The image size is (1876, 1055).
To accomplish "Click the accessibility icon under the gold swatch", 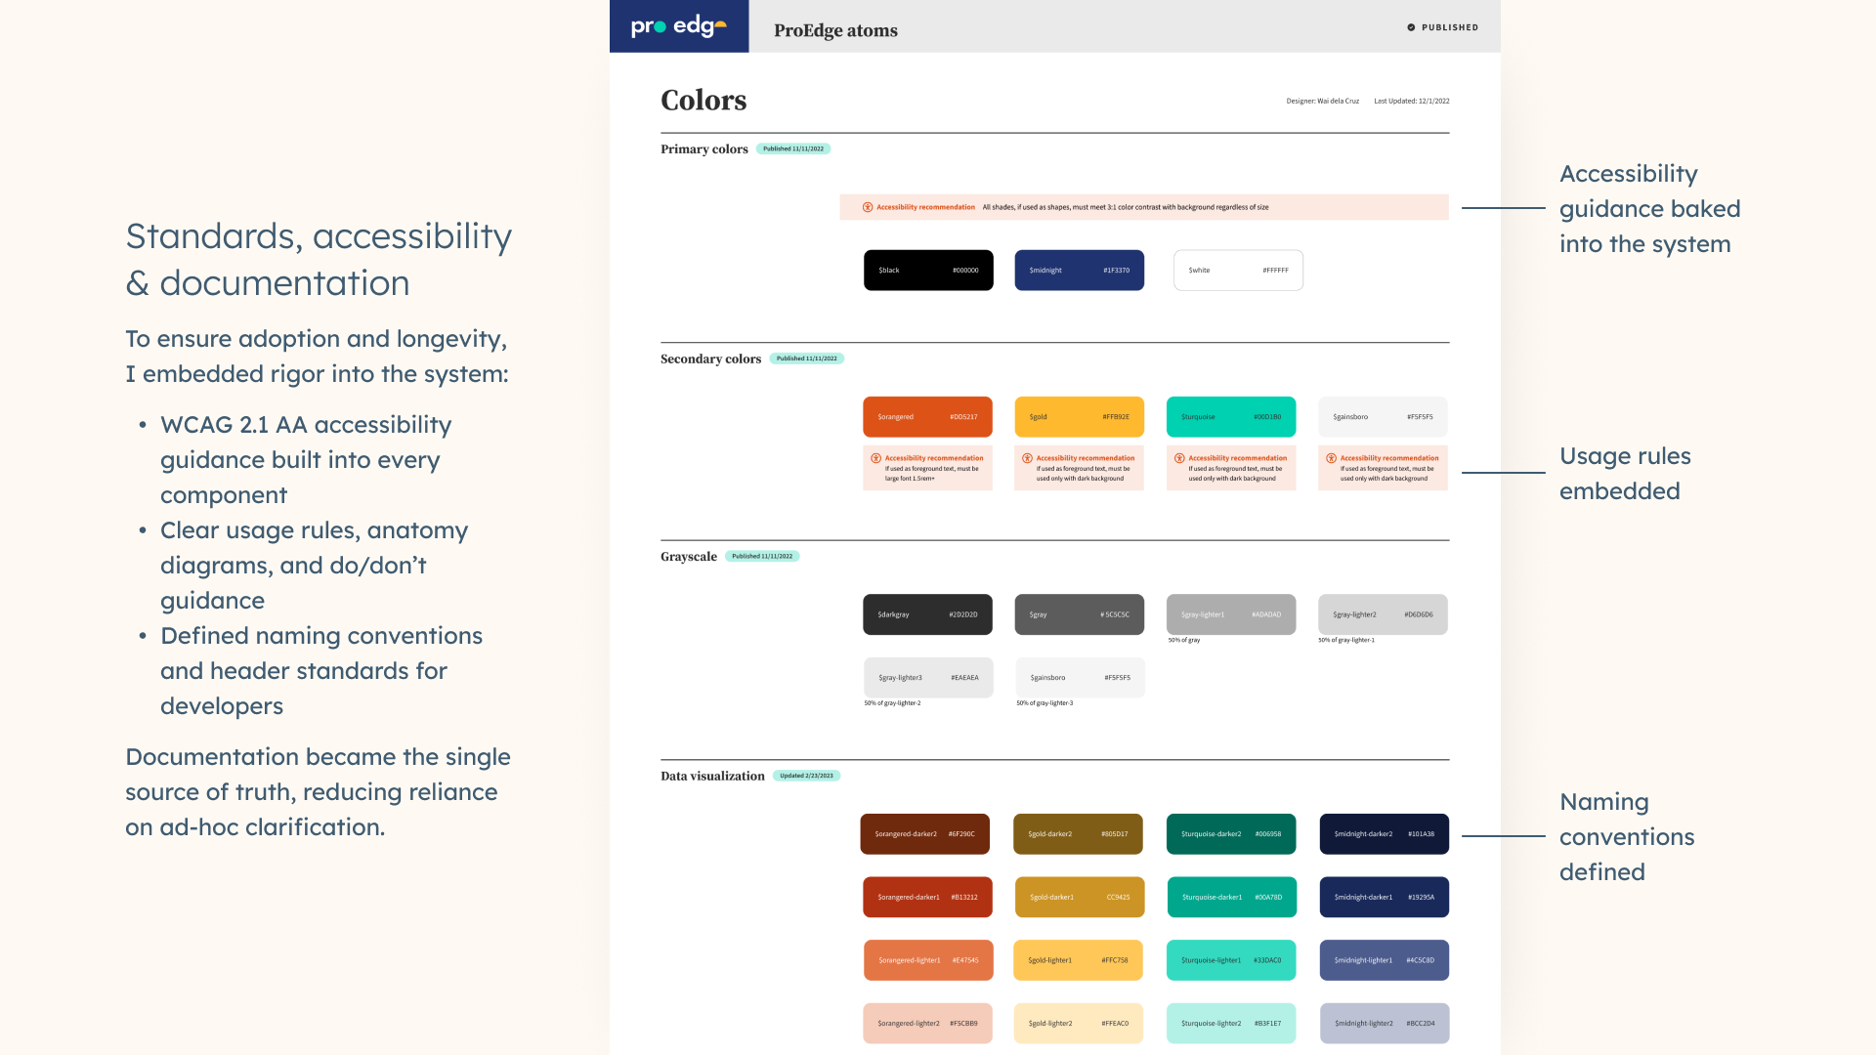I will (1027, 458).
